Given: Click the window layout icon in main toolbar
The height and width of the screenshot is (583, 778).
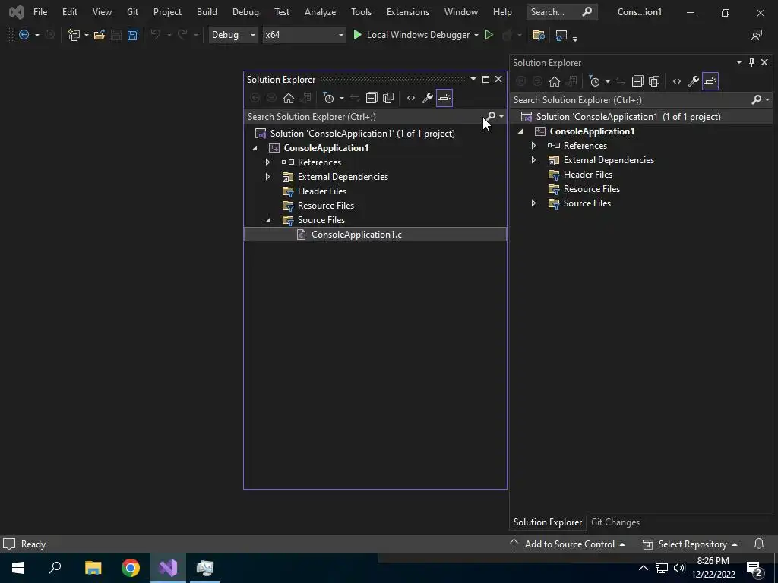Looking at the screenshot, I should click(x=561, y=35).
